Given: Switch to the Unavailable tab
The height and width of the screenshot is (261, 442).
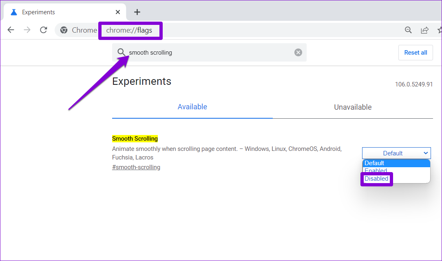Looking at the screenshot, I should pyautogui.click(x=353, y=107).
